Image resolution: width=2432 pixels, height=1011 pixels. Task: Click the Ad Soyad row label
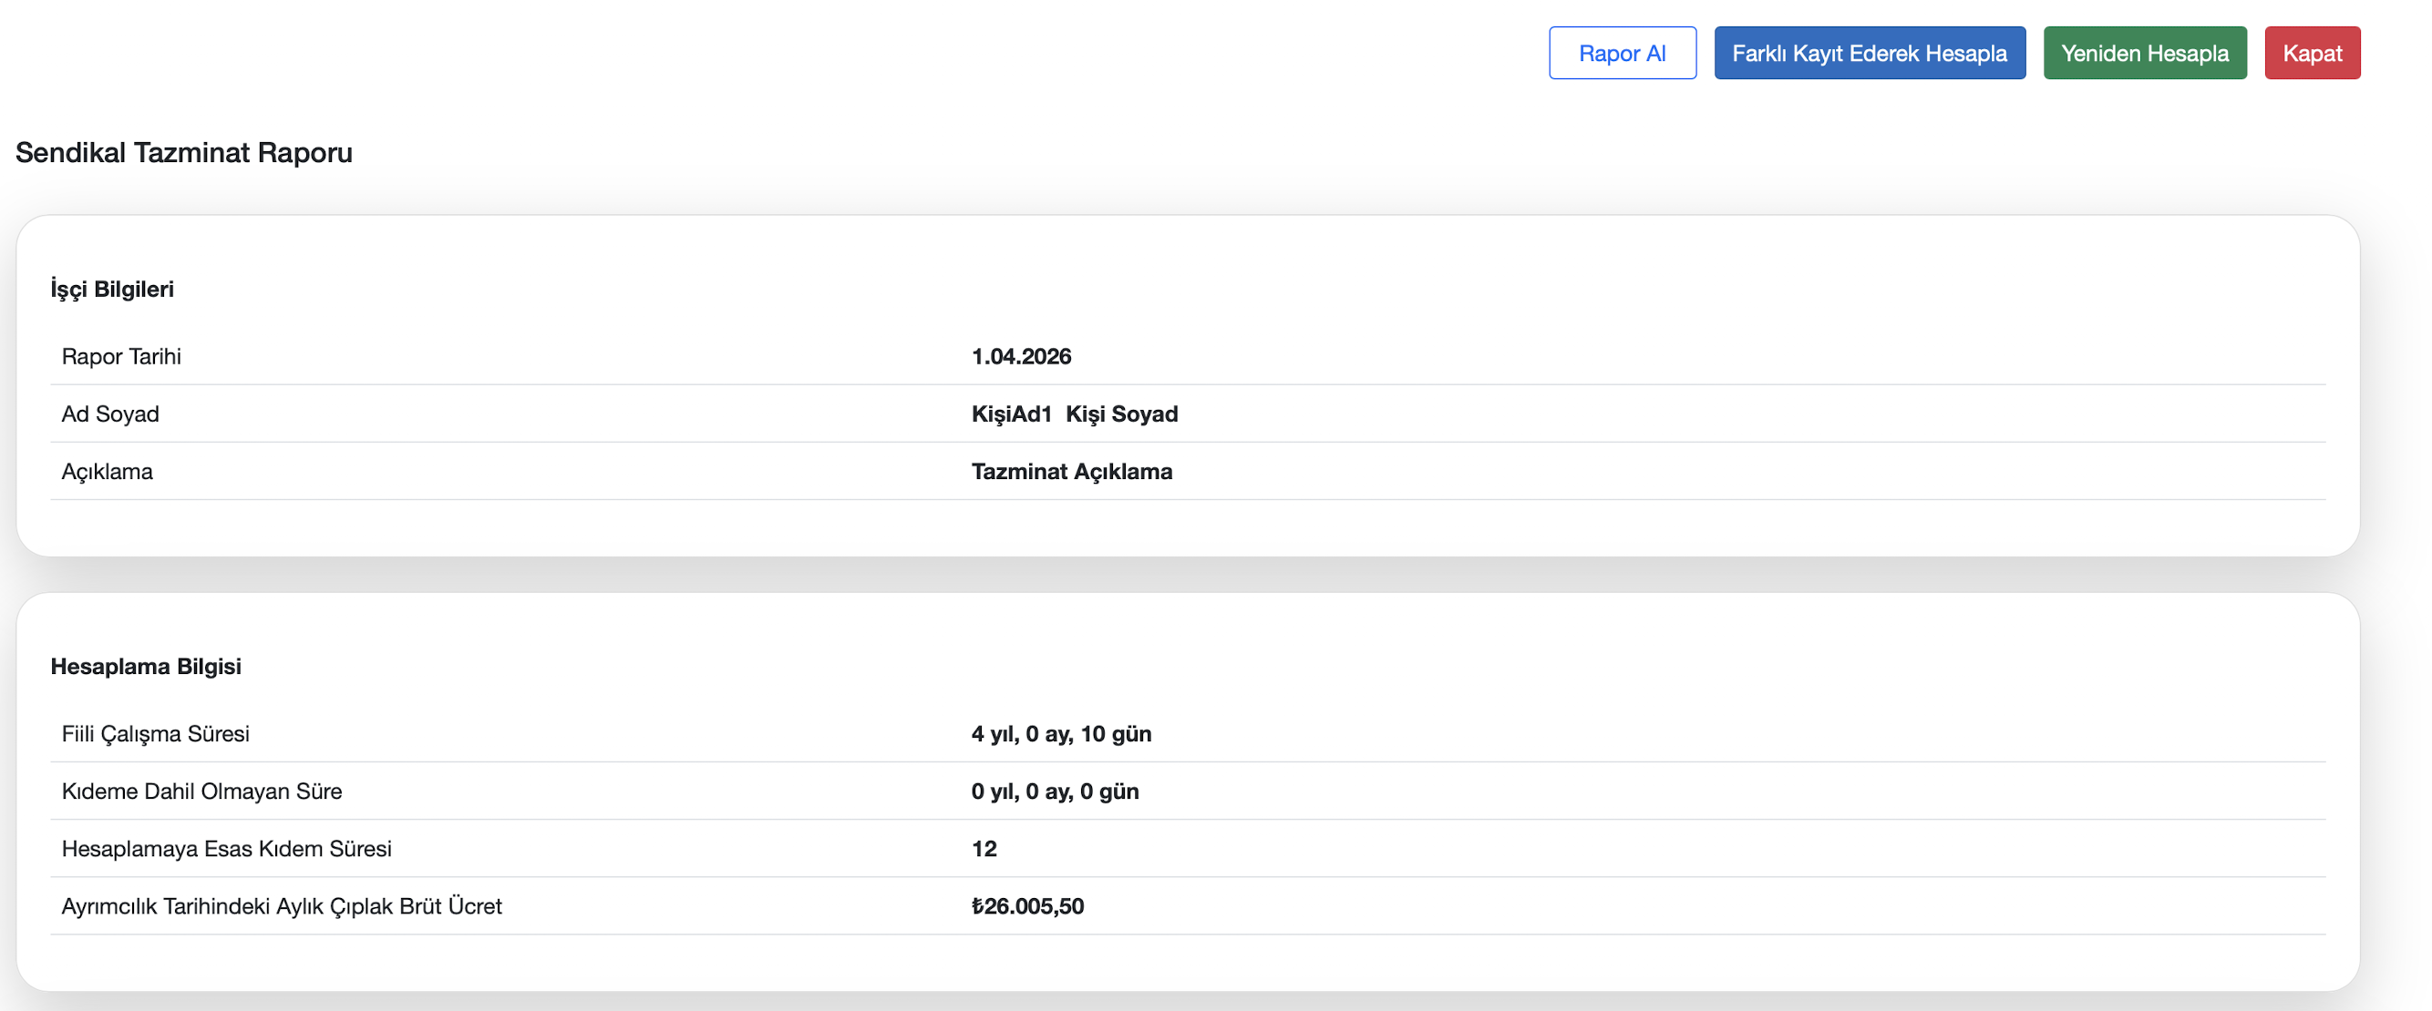[109, 414]
